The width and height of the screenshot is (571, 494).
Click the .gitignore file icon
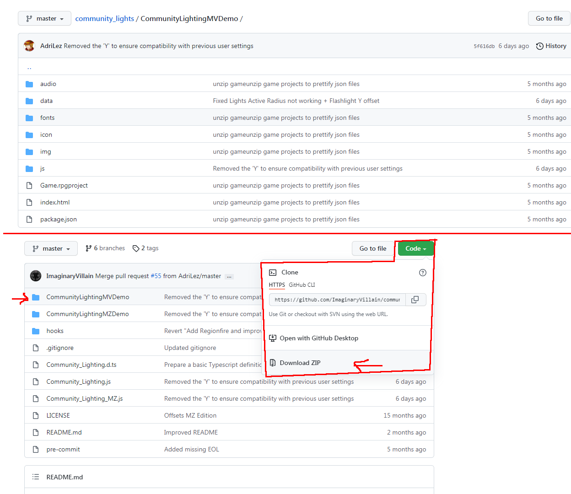(x=36, y=348)
